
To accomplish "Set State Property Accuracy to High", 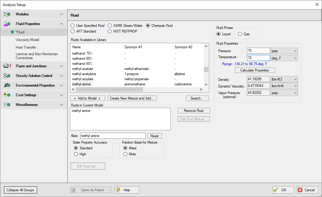I will pyautogui.click(x=76, y=154).
